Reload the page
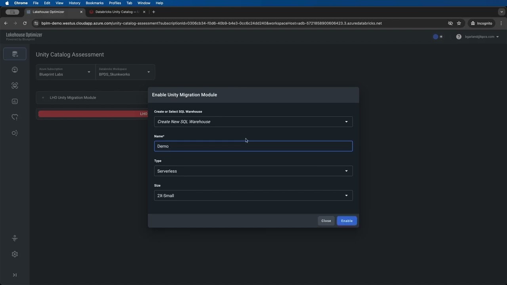This screenshot has width=507, height=285. point(25,23)
